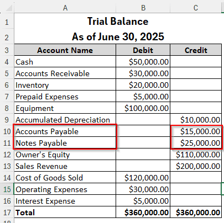Image resolution: width=224 pixels, height=223 pixels.
Task: Select column C header
Action: [196, 8]
